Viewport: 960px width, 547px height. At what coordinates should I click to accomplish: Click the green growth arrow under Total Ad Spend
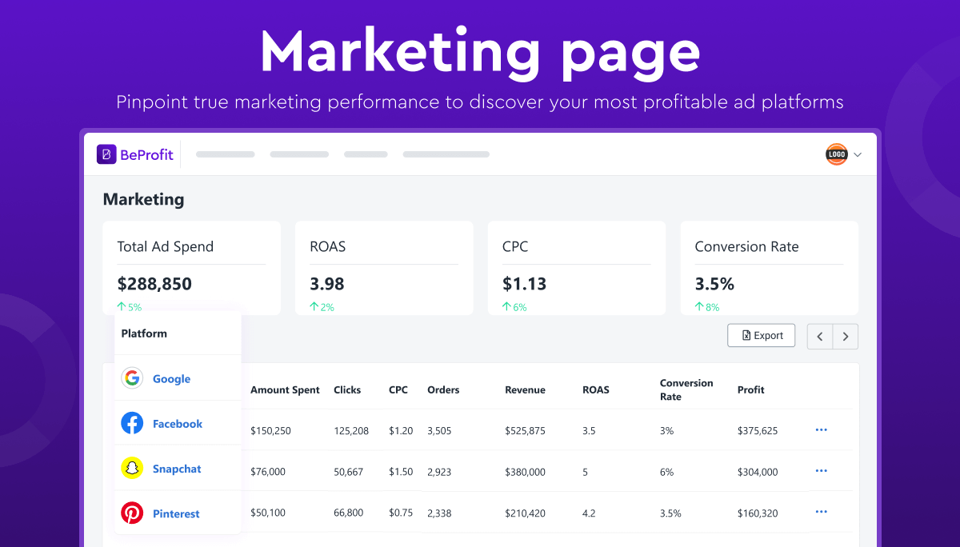pyautogui.click(x=122, y=306)
